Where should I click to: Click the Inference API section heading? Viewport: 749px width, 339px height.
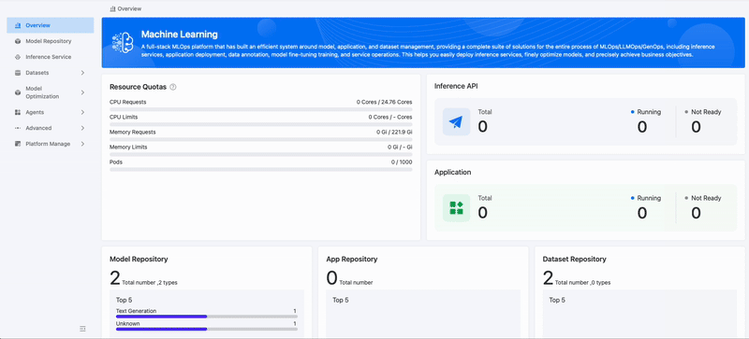tap(456, 86)
